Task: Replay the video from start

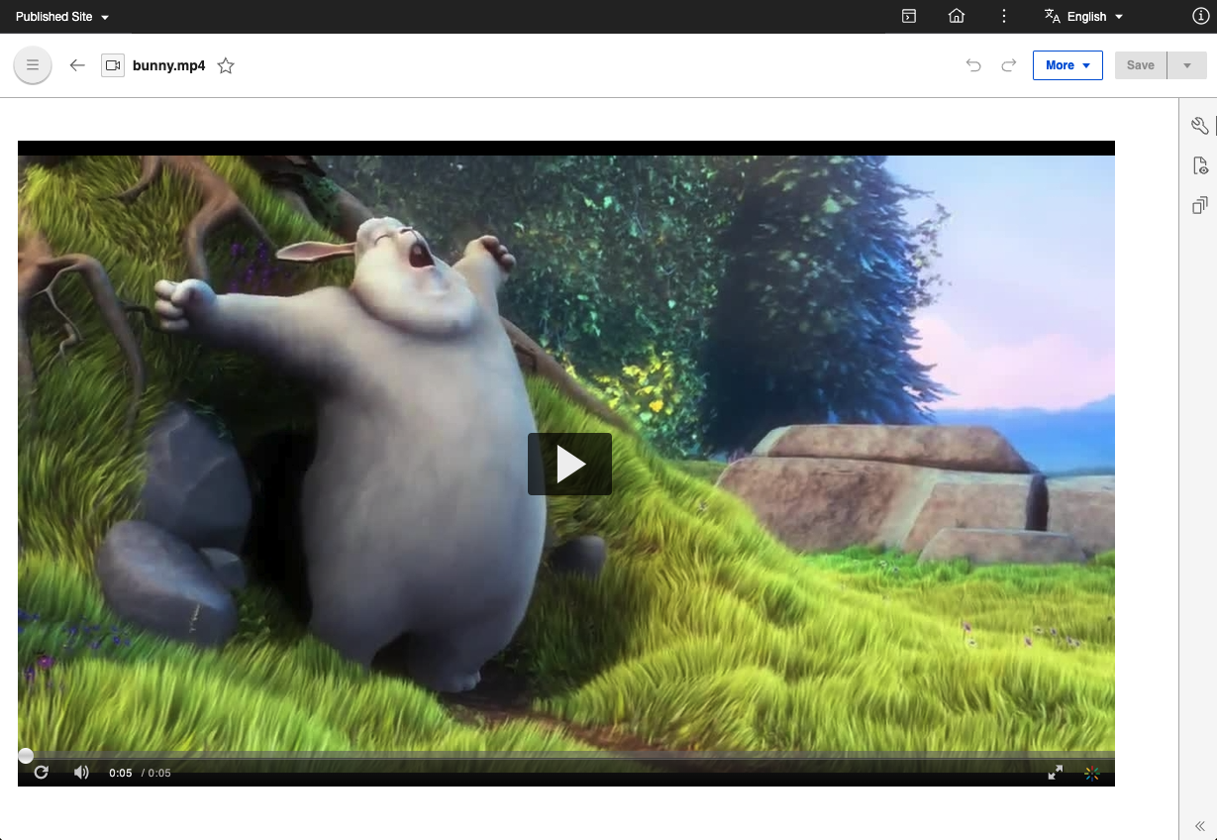Action: point(42,773)
